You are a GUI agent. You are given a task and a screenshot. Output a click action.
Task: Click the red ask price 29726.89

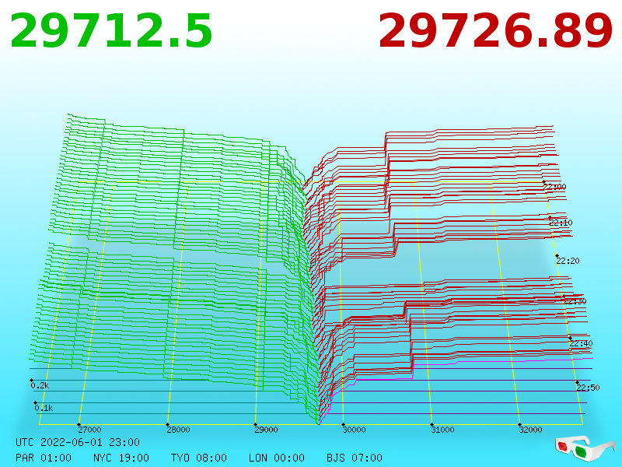pyautogui.click(x=495, y=31)
